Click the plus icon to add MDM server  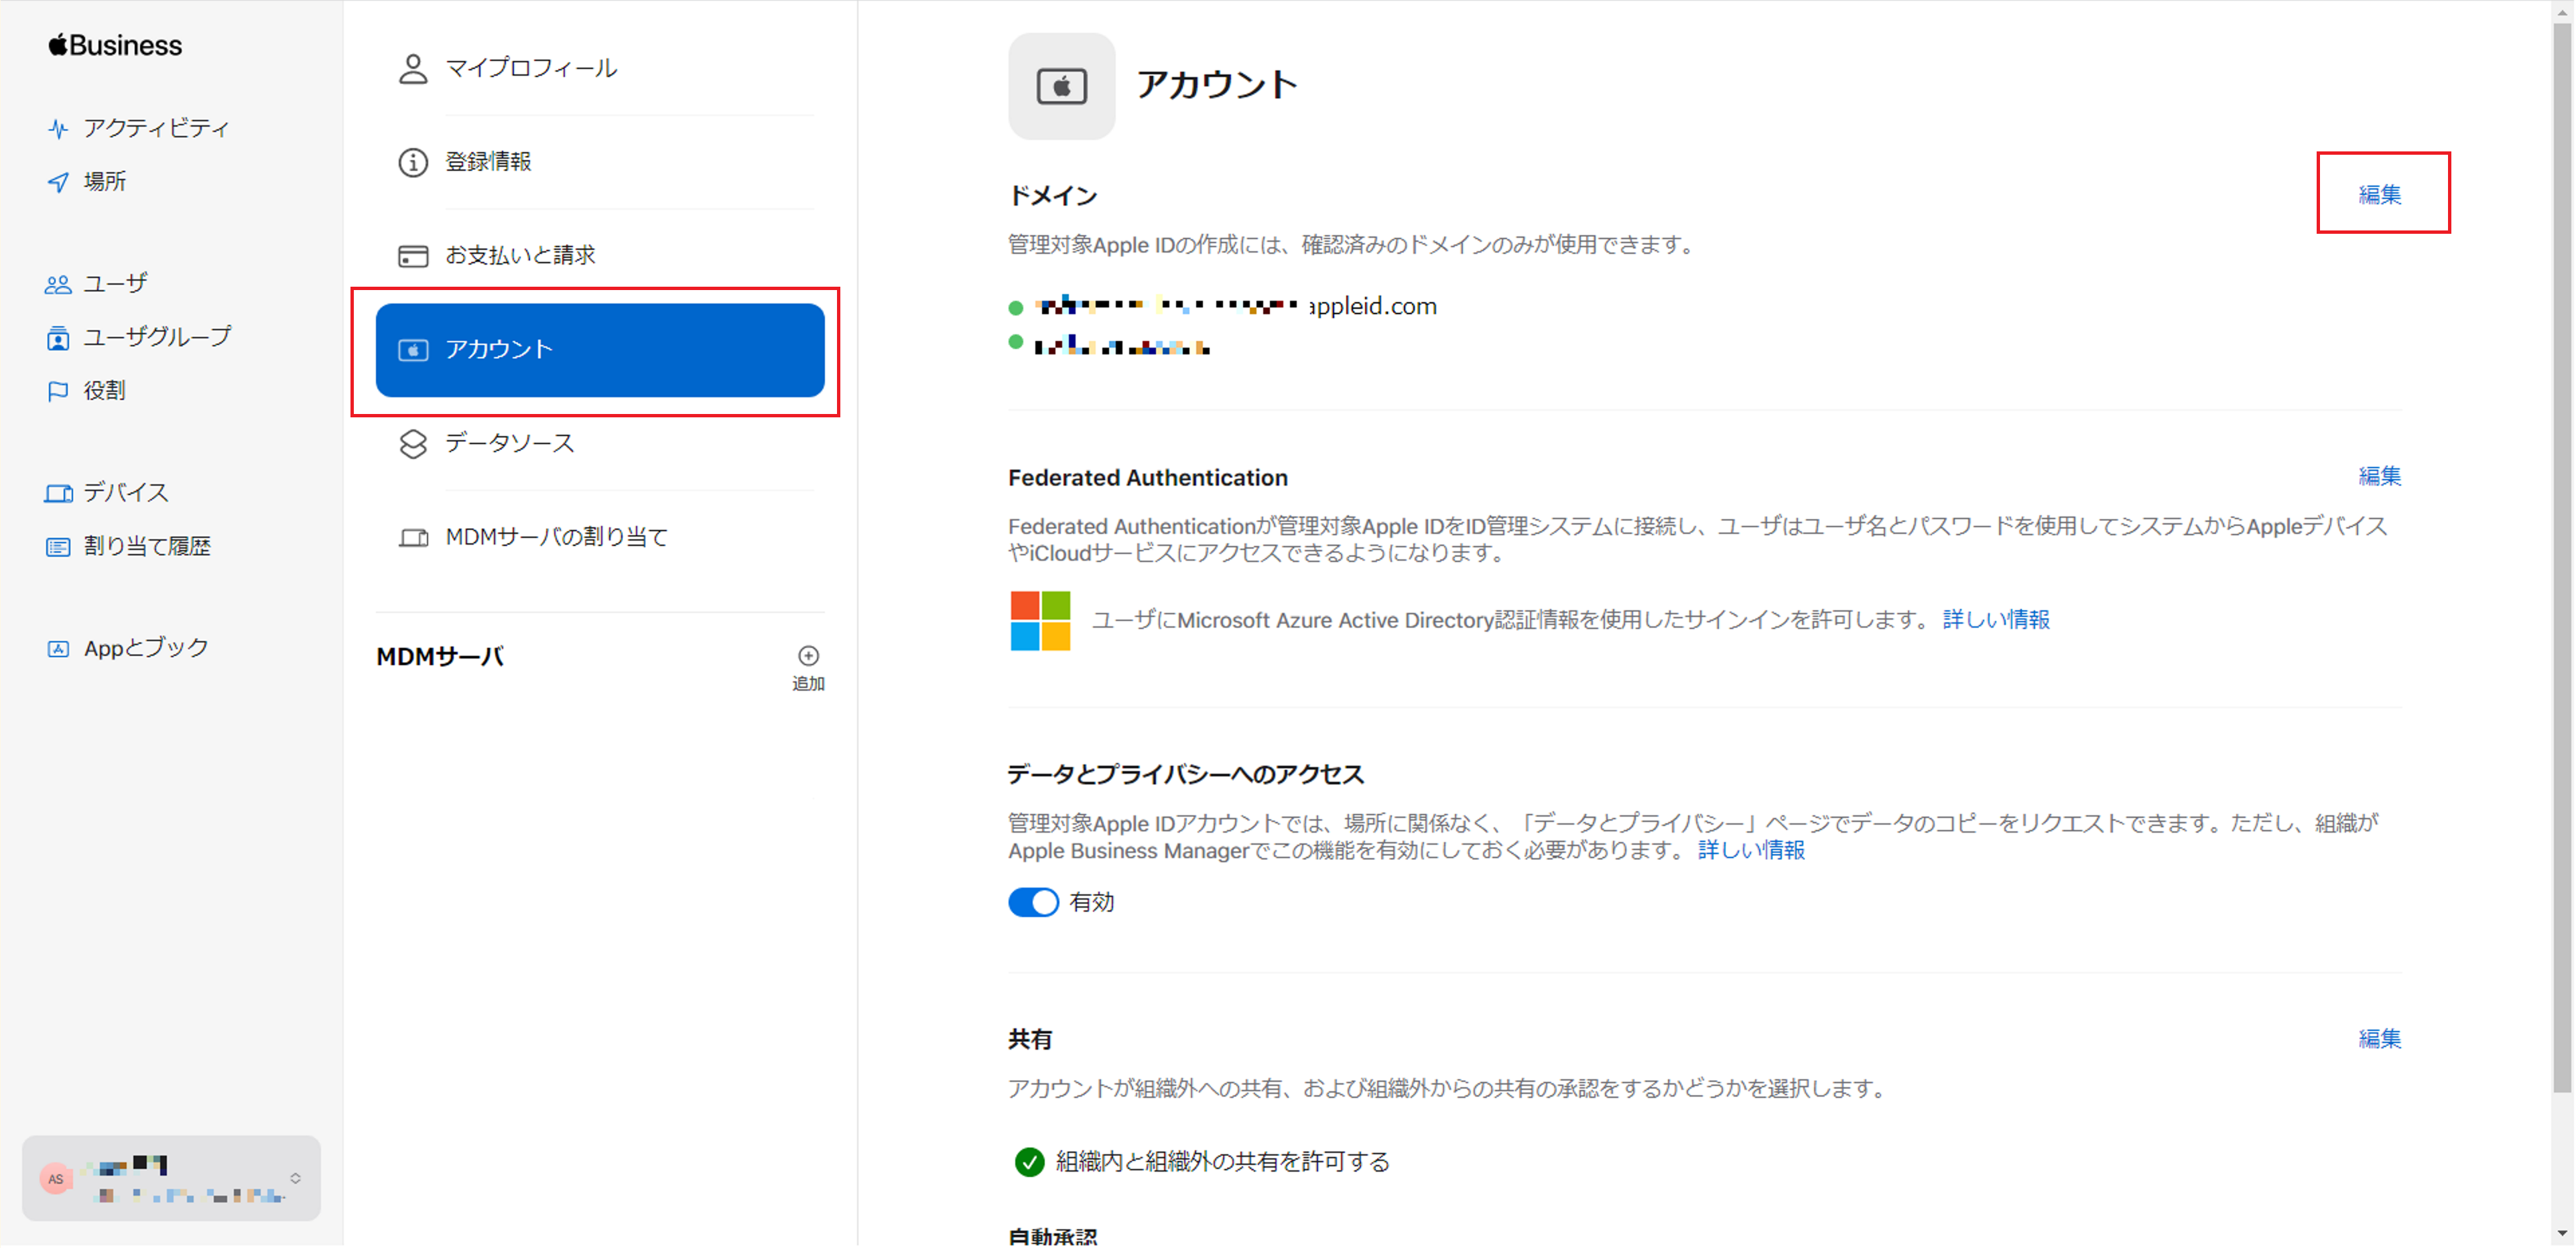808,656
